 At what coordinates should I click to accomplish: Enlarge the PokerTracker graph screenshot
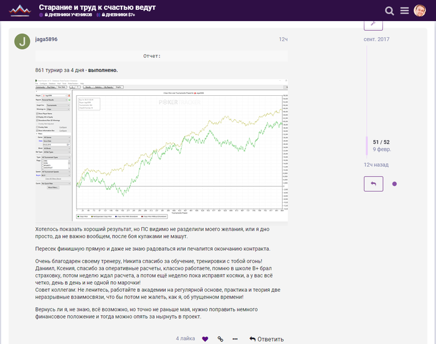(161, 150)
